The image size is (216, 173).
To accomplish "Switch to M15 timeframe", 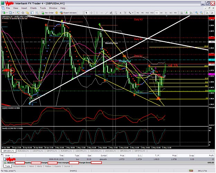I will tap(147, 13).
